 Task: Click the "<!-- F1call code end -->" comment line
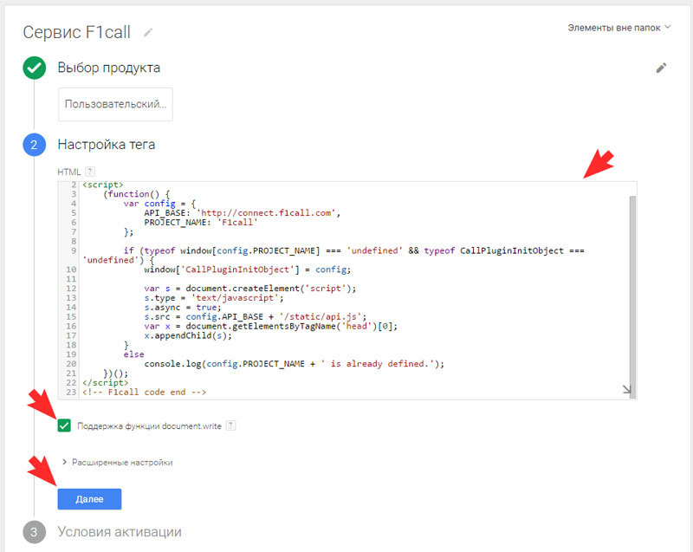144,392
